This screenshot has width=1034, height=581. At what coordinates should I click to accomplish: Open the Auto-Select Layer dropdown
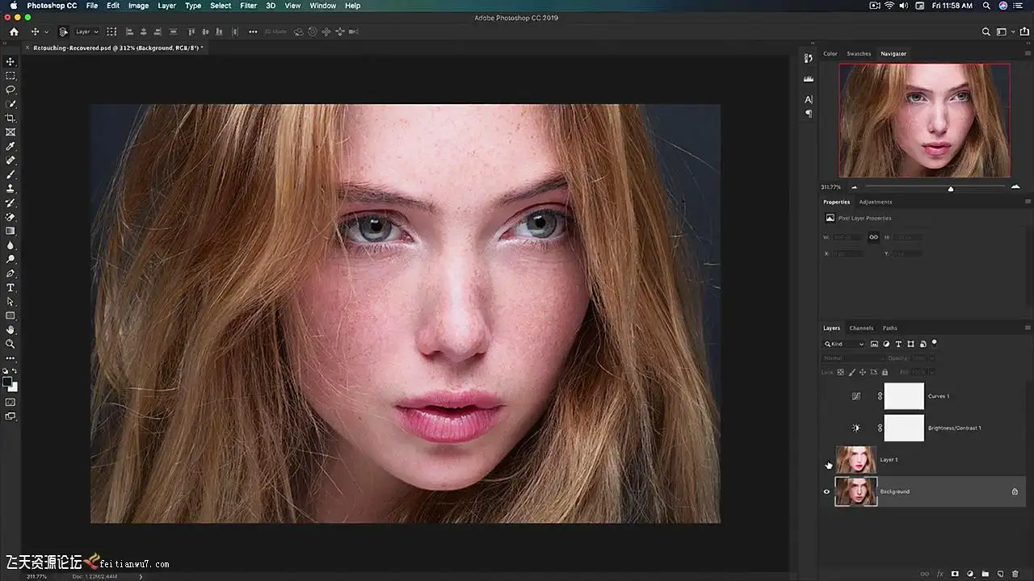pos(86,32)
